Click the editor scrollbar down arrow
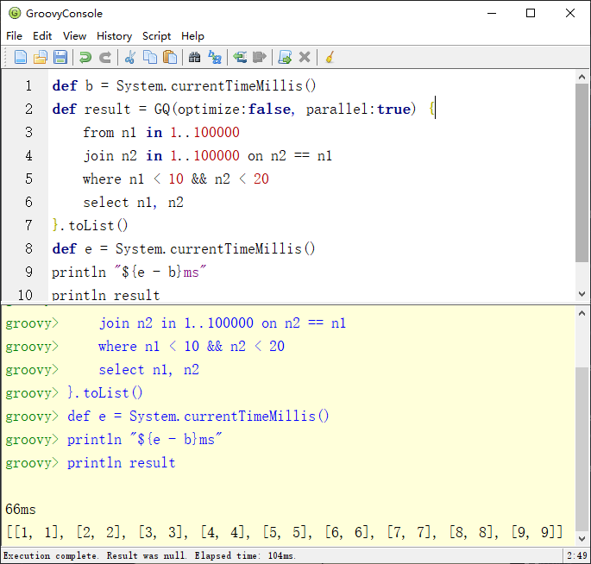This screenshot has height=564, width=591. (582, 294)
